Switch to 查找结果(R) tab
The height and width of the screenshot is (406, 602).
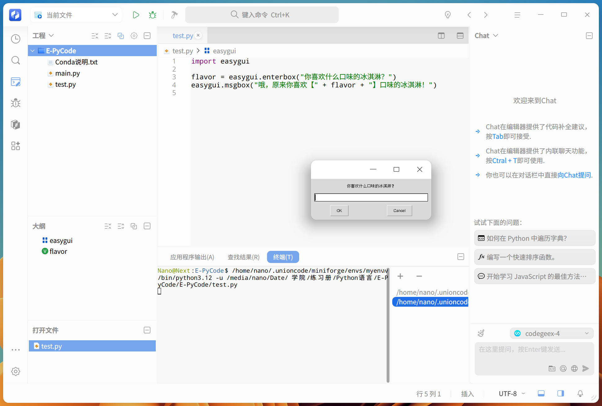pos(244,257)
